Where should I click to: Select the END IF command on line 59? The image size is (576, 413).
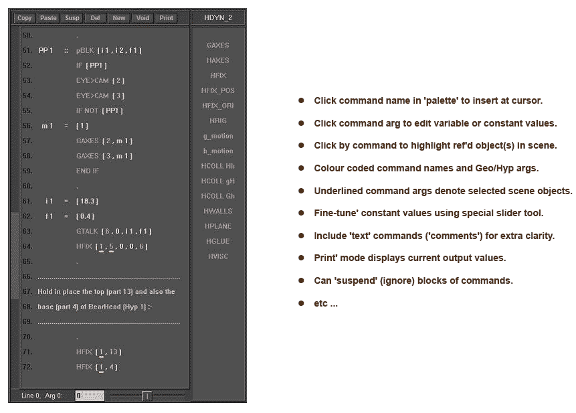[x=88, y=171]
